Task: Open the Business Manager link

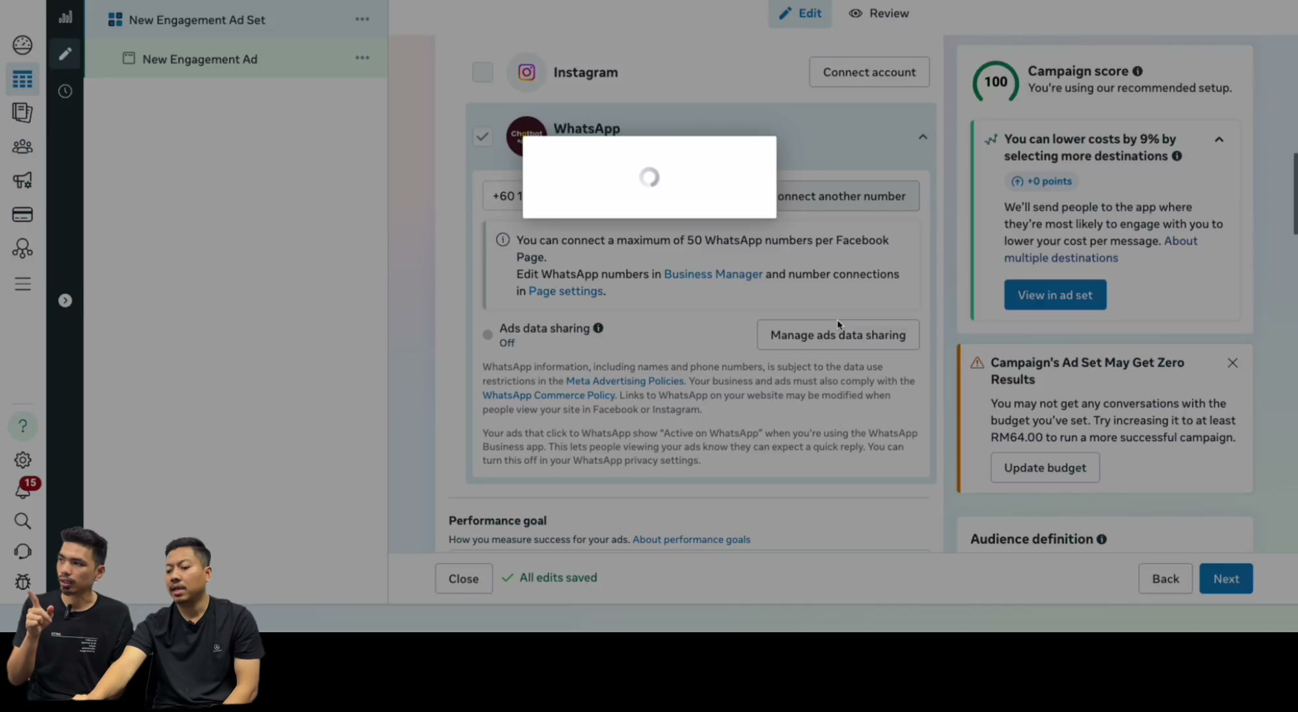Action: 713,274
